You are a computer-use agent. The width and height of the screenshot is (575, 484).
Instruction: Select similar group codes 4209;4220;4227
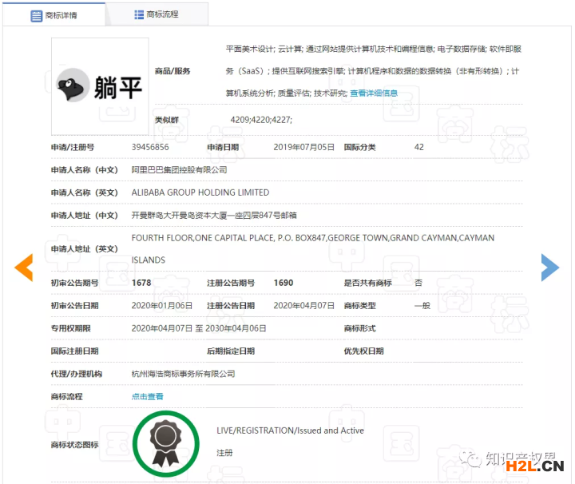point(261,120)
